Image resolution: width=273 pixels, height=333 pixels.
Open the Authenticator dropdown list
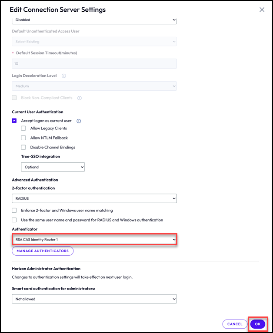[94, 239]
